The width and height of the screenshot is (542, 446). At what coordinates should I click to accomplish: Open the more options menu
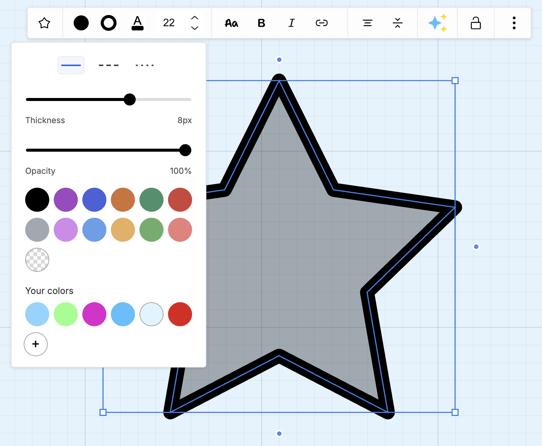tap(514, 23)
